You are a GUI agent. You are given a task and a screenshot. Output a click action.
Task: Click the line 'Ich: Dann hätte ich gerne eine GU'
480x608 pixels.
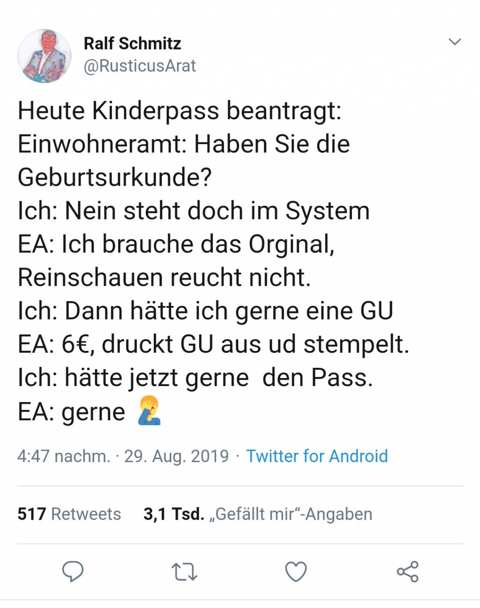pos(205,311)
